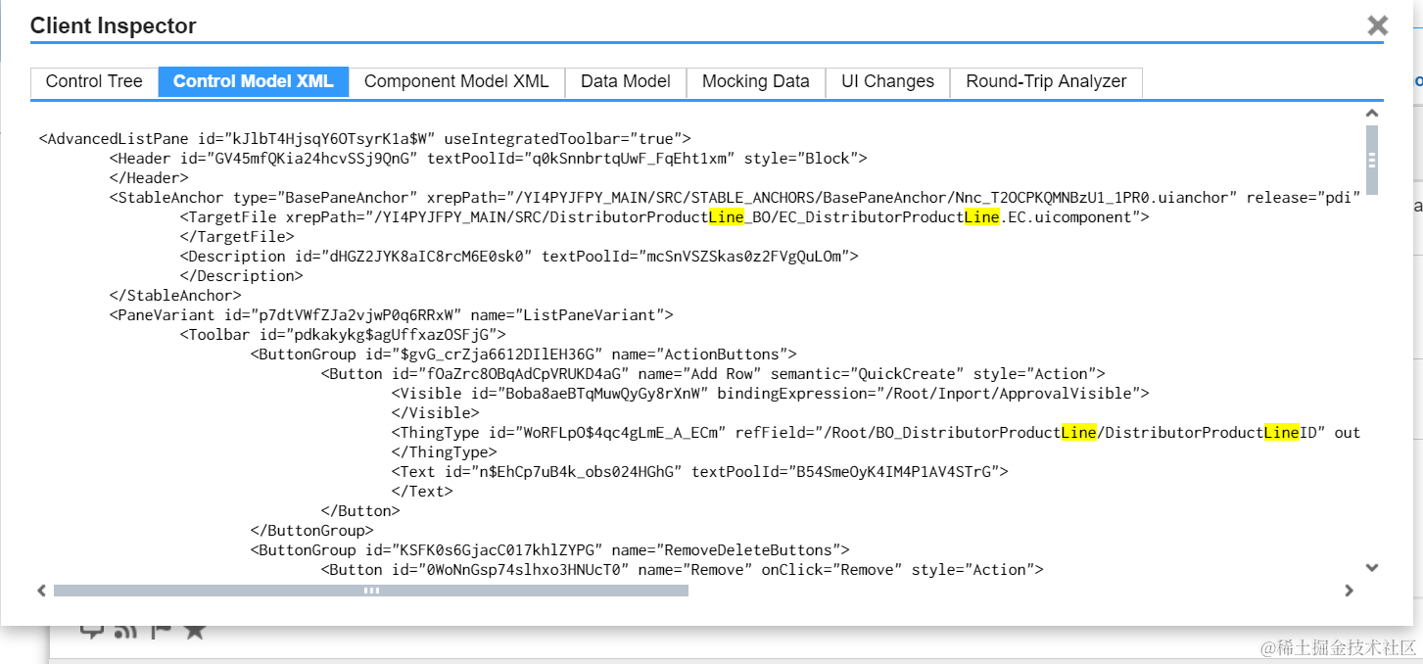The image size is (1423, 664).
Task: Open the Data Model tab
Action: (x=626, y=81)
